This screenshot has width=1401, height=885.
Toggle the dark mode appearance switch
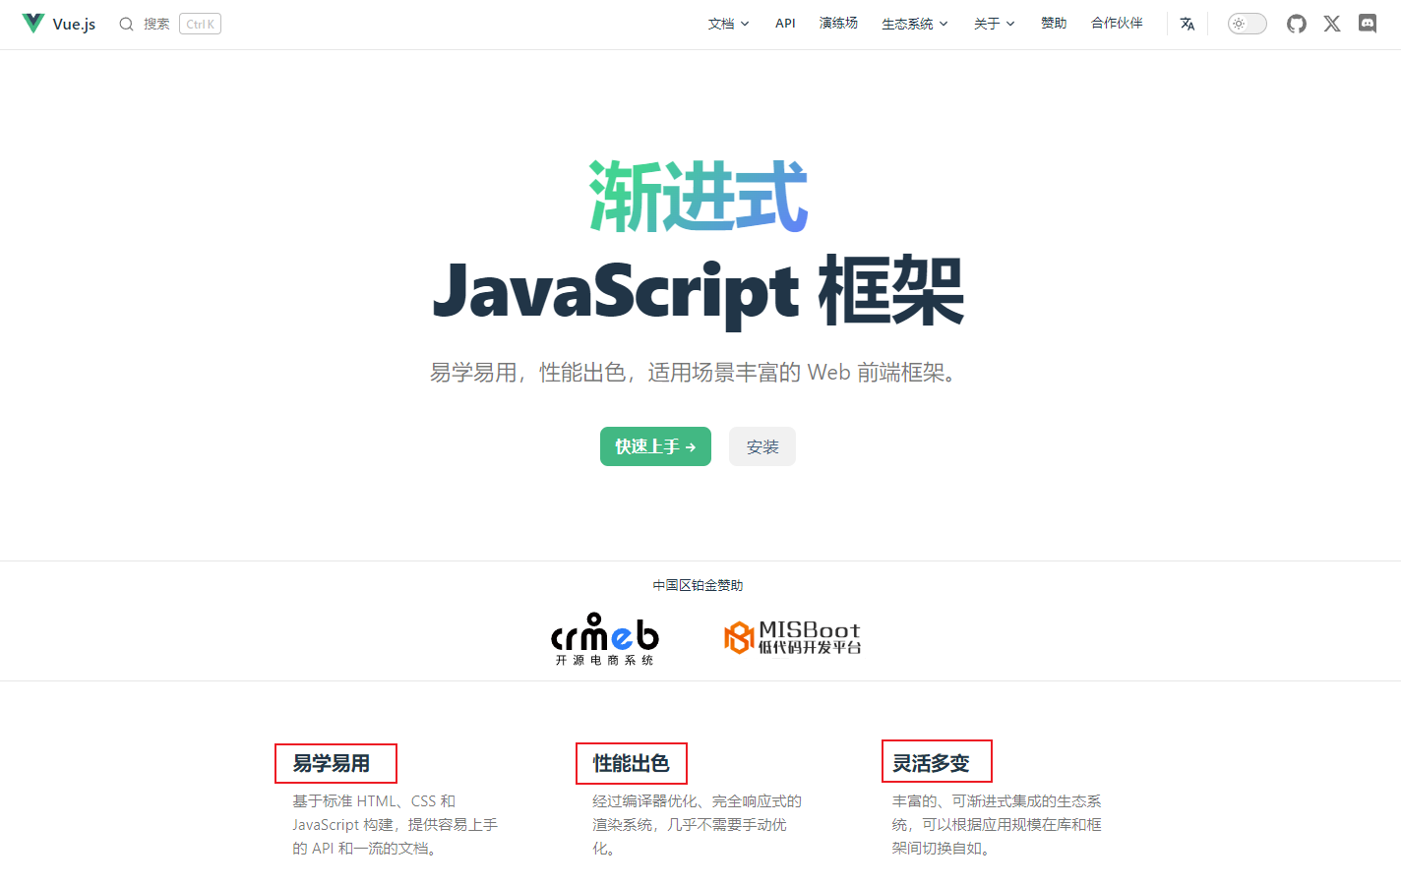click(x=1247, y=24)
